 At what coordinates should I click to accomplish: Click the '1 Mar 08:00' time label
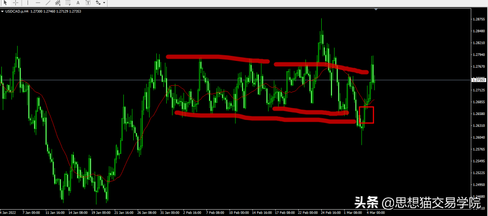pyautogui.click(x=354, y=213)
